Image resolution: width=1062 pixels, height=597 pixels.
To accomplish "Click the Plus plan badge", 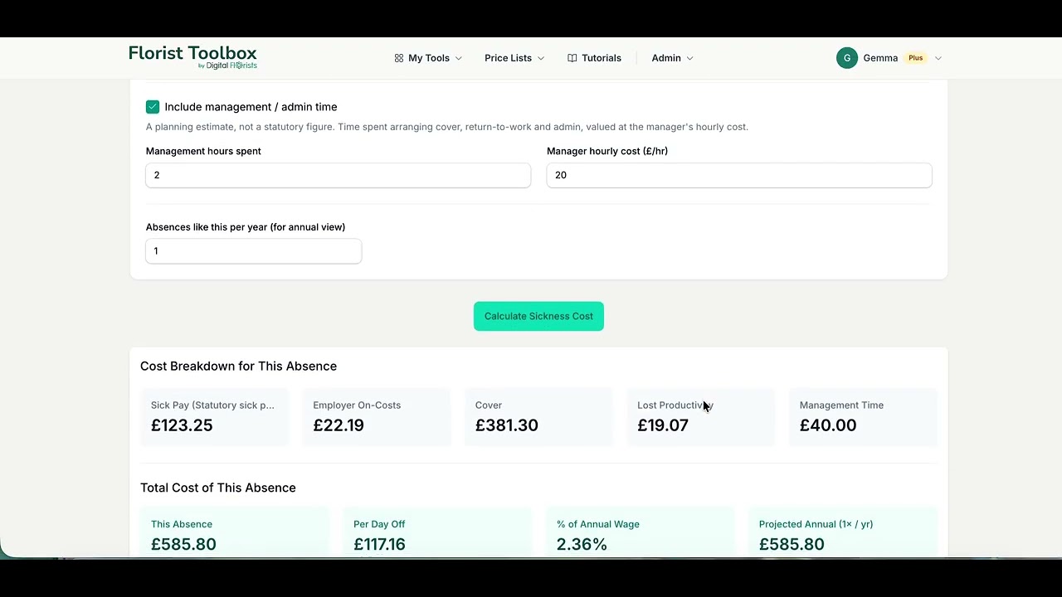I will coord(916,58).
